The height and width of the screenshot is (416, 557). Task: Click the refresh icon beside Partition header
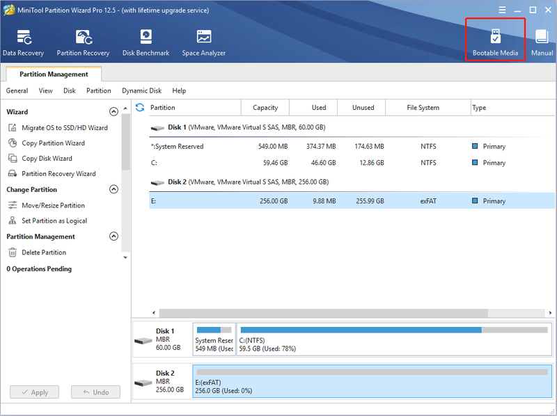coord(140,107)
